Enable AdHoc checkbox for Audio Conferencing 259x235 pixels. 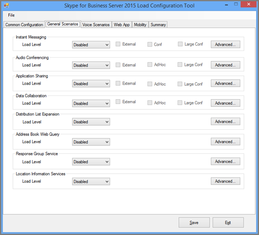click(150, 65)
